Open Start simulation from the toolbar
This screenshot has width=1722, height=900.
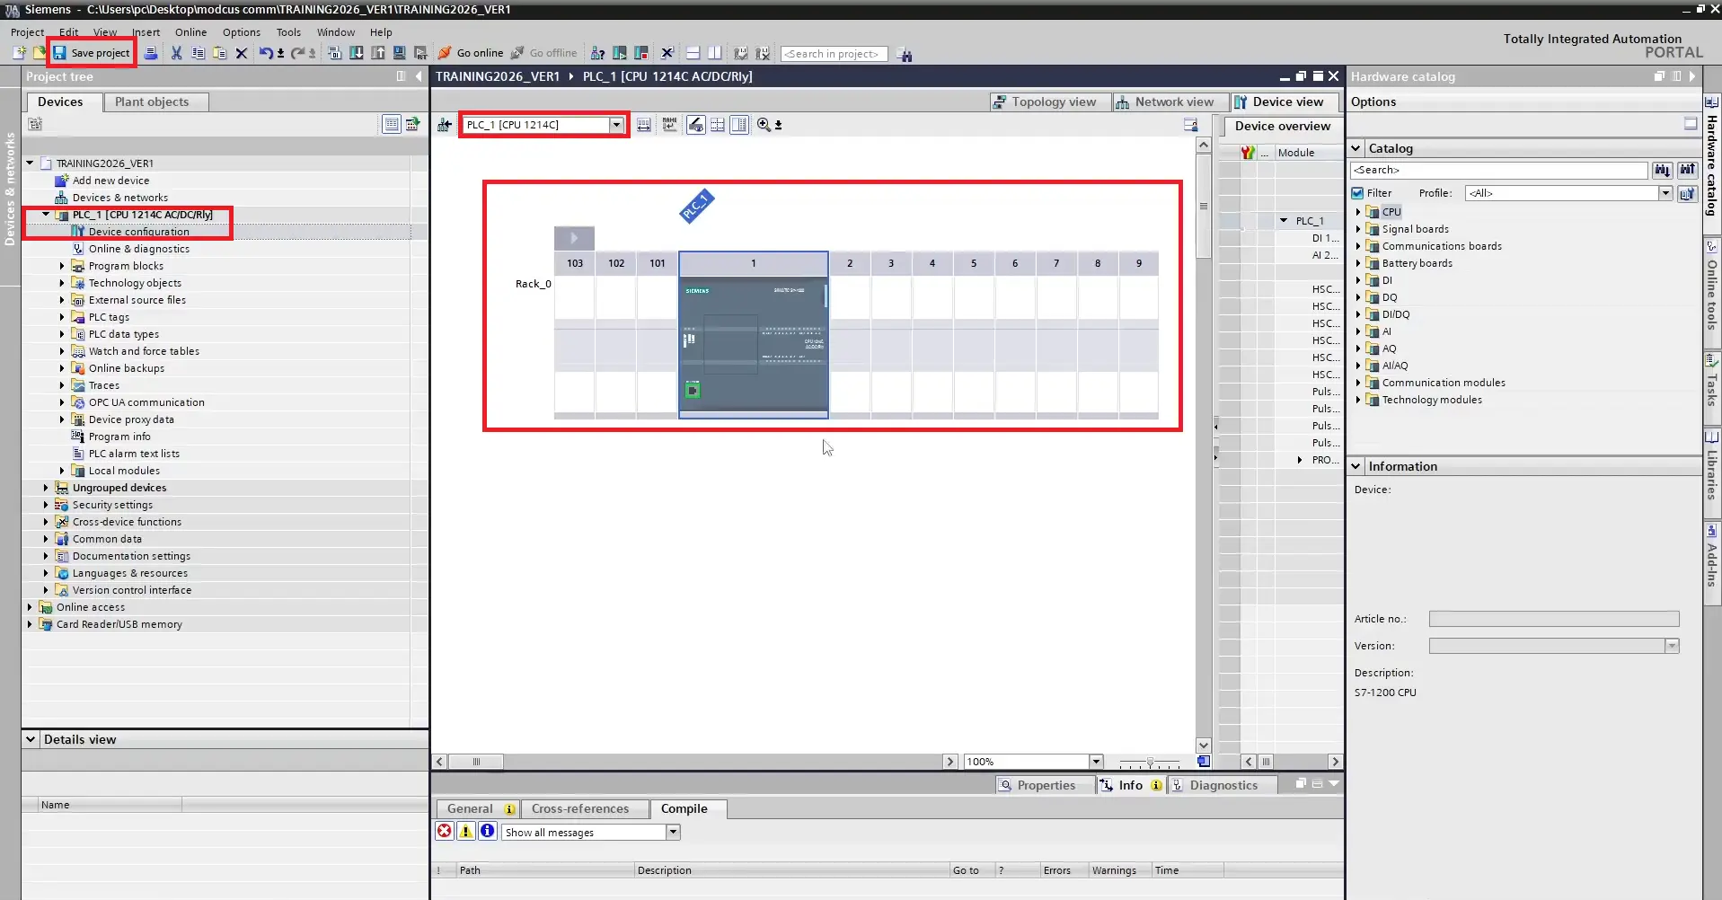point(399,53)
